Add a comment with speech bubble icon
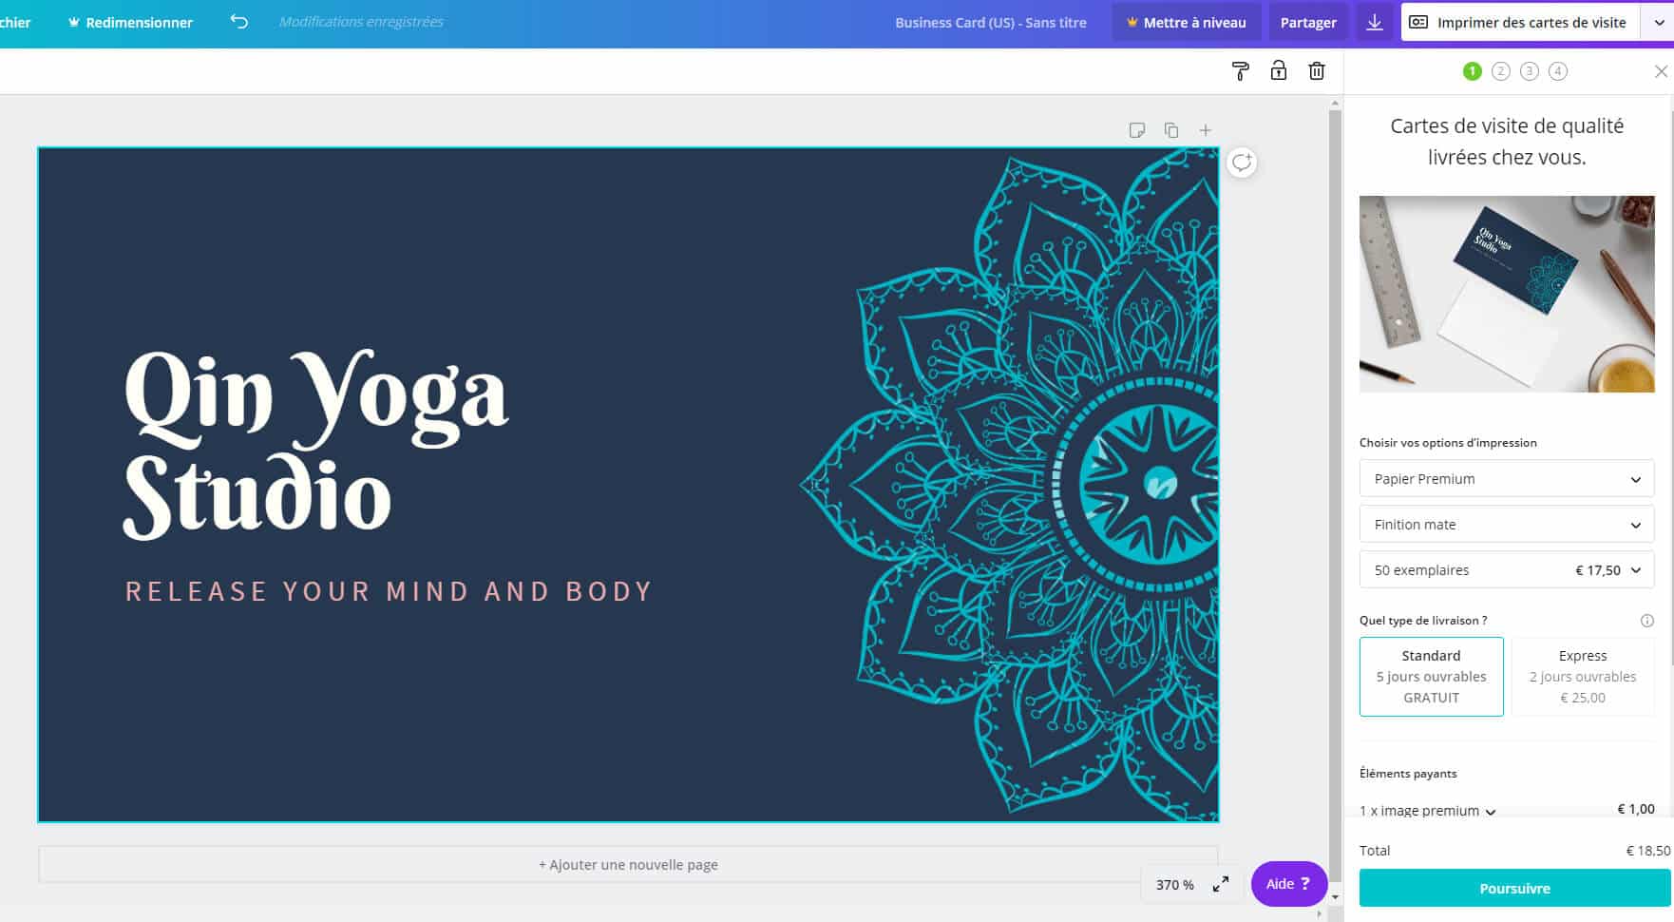Viewport: 1674px width, 922px height. click(1242, 163)
